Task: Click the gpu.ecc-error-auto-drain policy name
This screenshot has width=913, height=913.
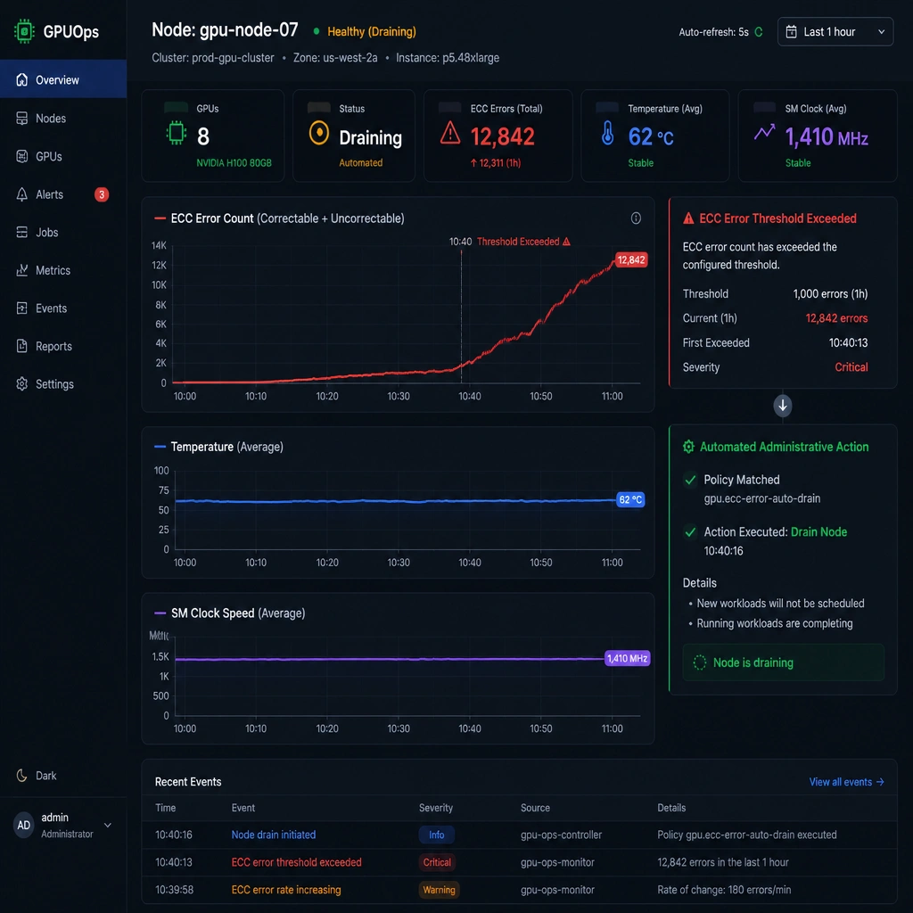Action: (x=761, y=498)
